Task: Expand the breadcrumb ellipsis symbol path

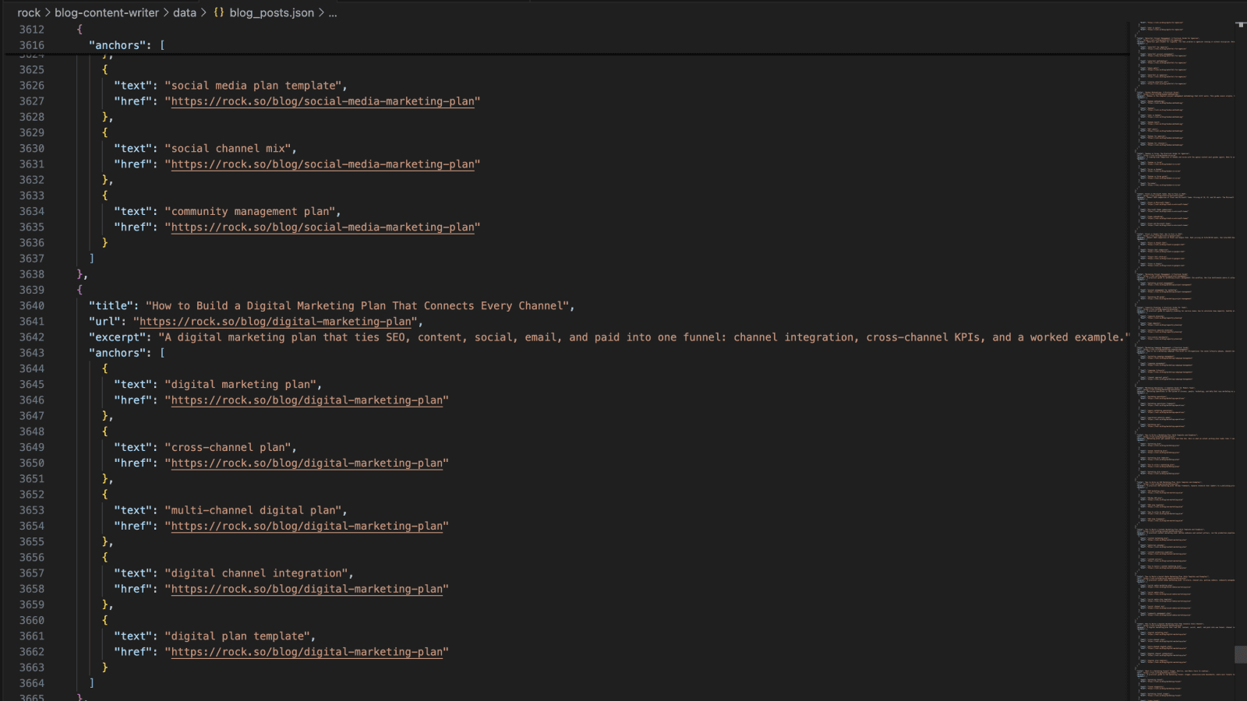Action: point(333,12)
